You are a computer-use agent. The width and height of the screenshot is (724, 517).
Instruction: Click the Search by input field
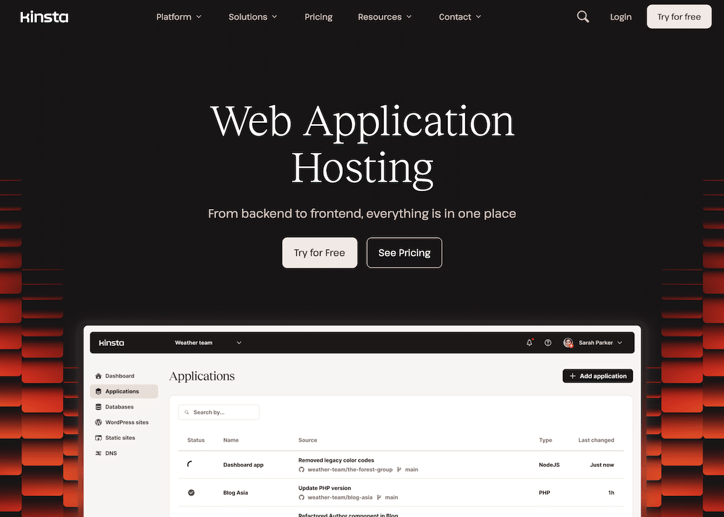218,412
